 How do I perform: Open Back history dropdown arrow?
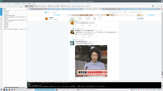(x=4, y=6)
